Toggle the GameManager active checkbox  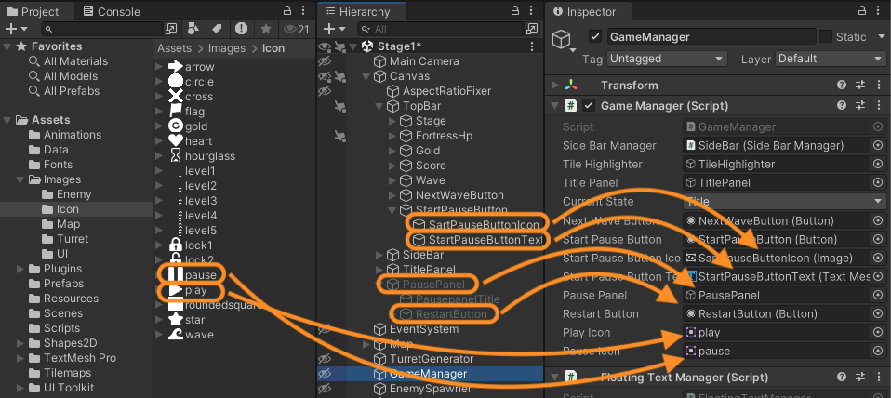coord(595,37)
